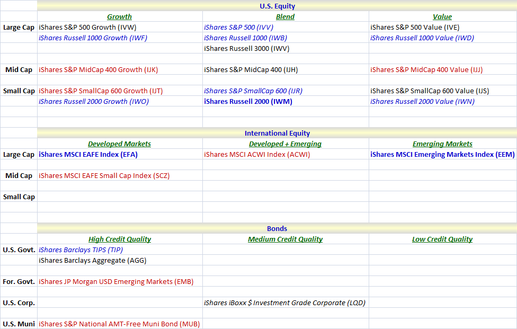517x329 pixels.
Task: Select iShares Russell 2000 (IWM) cell
Action: (286, 101)
